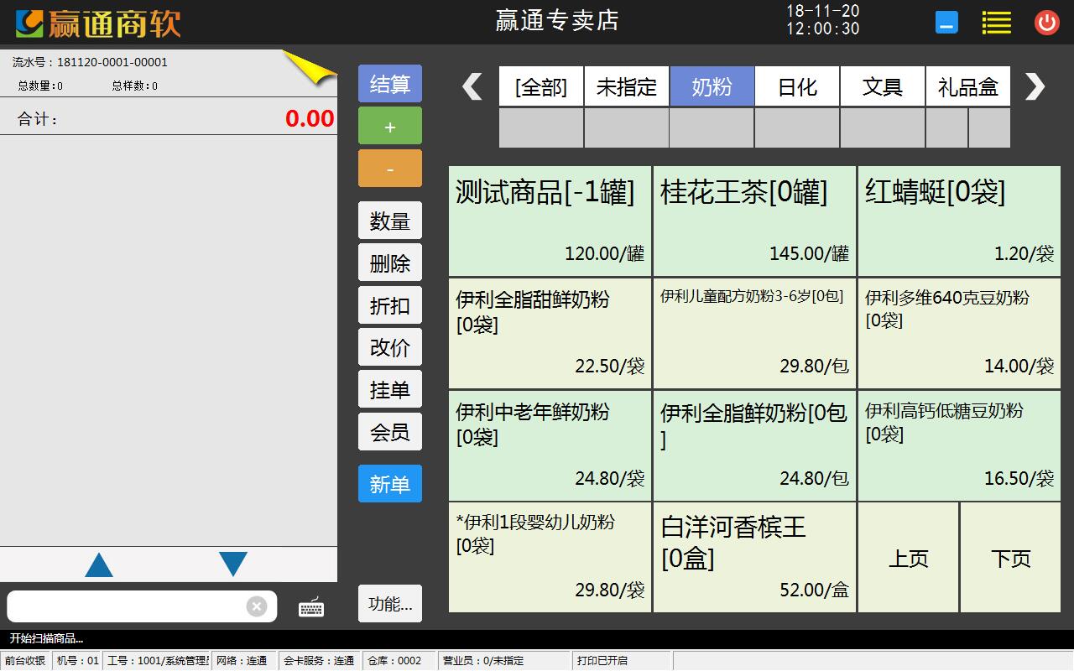Viewport: 1074px width, 671px height.
Task: Go to next product page 下页
Action: point(1010,558)
